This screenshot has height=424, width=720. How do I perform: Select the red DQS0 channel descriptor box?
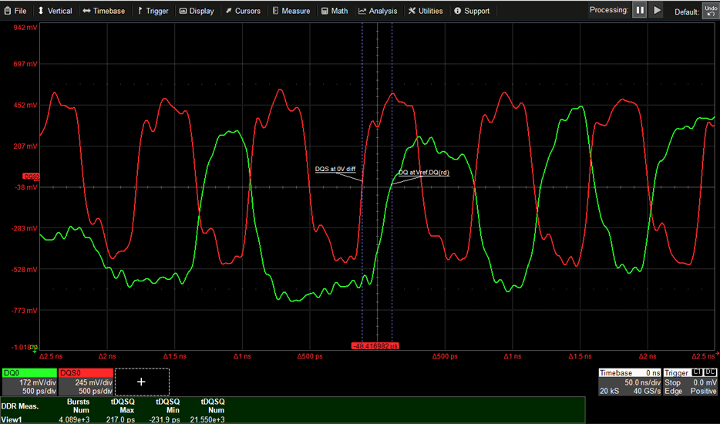coord(86,381)
